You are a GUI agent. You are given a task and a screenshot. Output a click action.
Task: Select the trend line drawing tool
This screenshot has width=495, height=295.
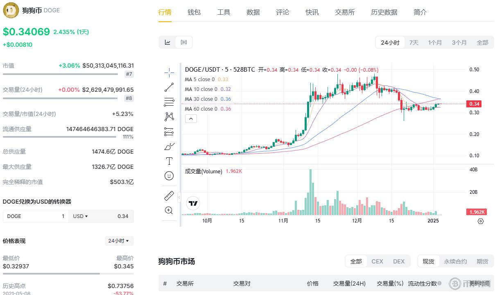click(x=169, y=86)
